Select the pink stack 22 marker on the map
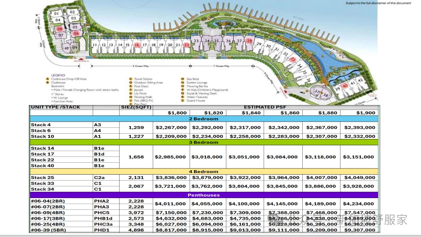Screen dimensions: 421x237 click(x=186, y=45)
